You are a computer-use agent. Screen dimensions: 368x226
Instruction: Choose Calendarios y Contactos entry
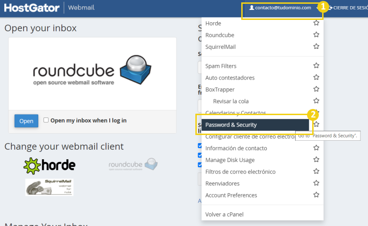[x=236, y=113]
